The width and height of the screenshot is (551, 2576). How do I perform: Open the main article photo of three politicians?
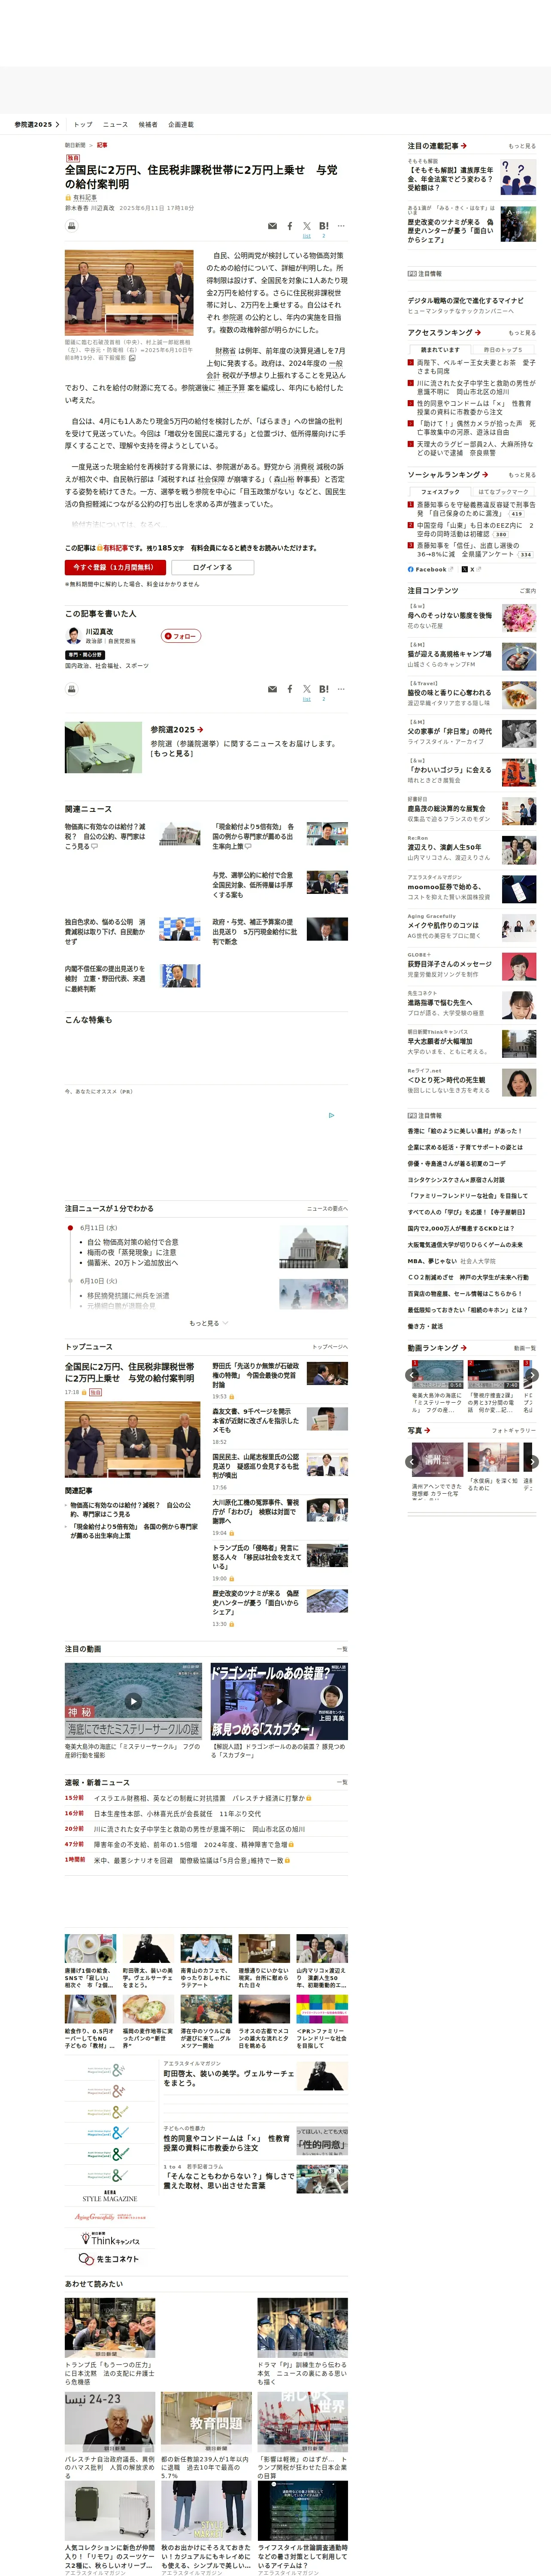129,293
